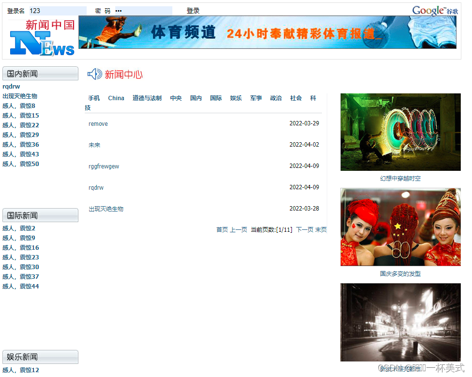This screenshot has height=377, width=472.
Task: Open 出现灭绝生物 in the domestic news sidebar
Action: point(20,96)
